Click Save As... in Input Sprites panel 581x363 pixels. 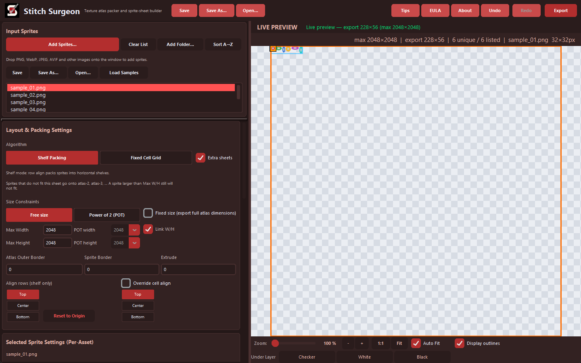click(x=48, y=73)
